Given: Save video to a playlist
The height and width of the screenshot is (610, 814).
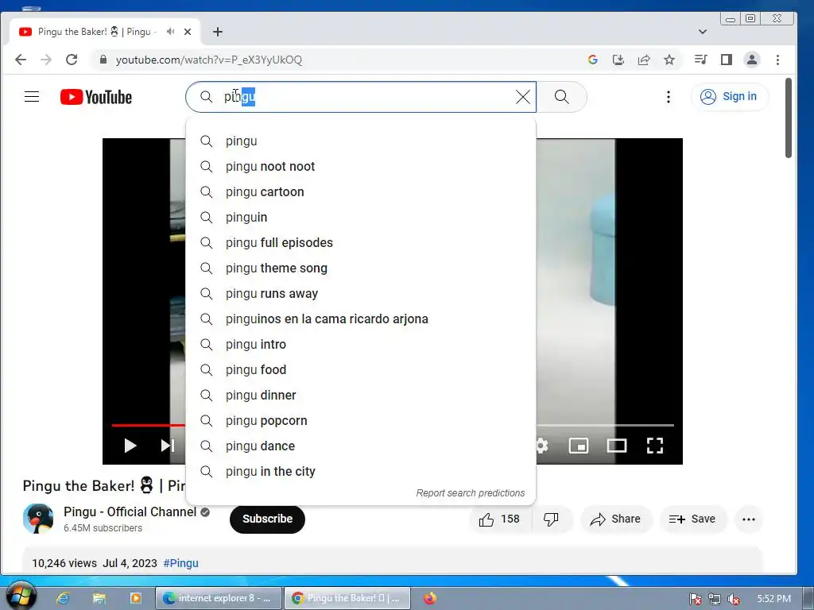Looking at the screenshot, I should point(692,519).
